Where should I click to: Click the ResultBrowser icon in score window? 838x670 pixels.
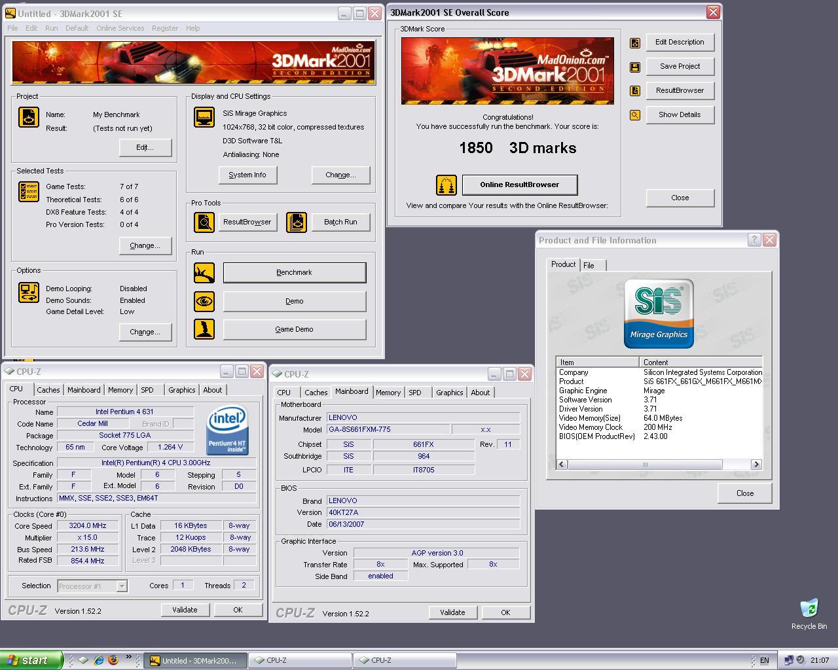click(635, 91)
